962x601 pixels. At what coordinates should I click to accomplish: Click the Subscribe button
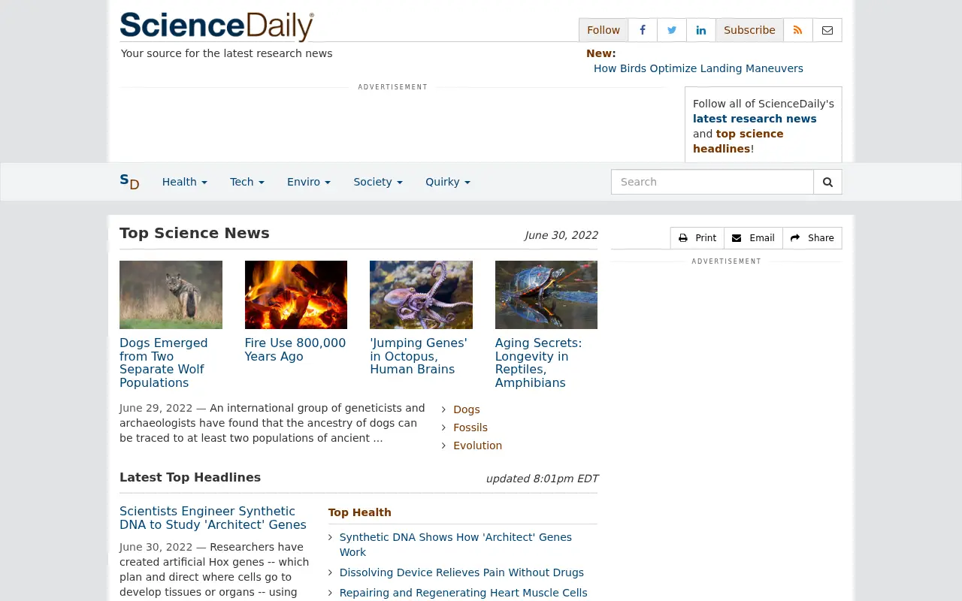point(749,30)
